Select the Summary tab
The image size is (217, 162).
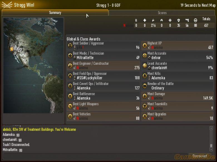(55, 13)
